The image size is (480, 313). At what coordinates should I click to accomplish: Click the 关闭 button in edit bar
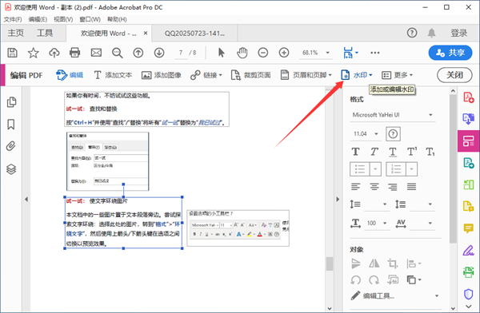[454, 75]
